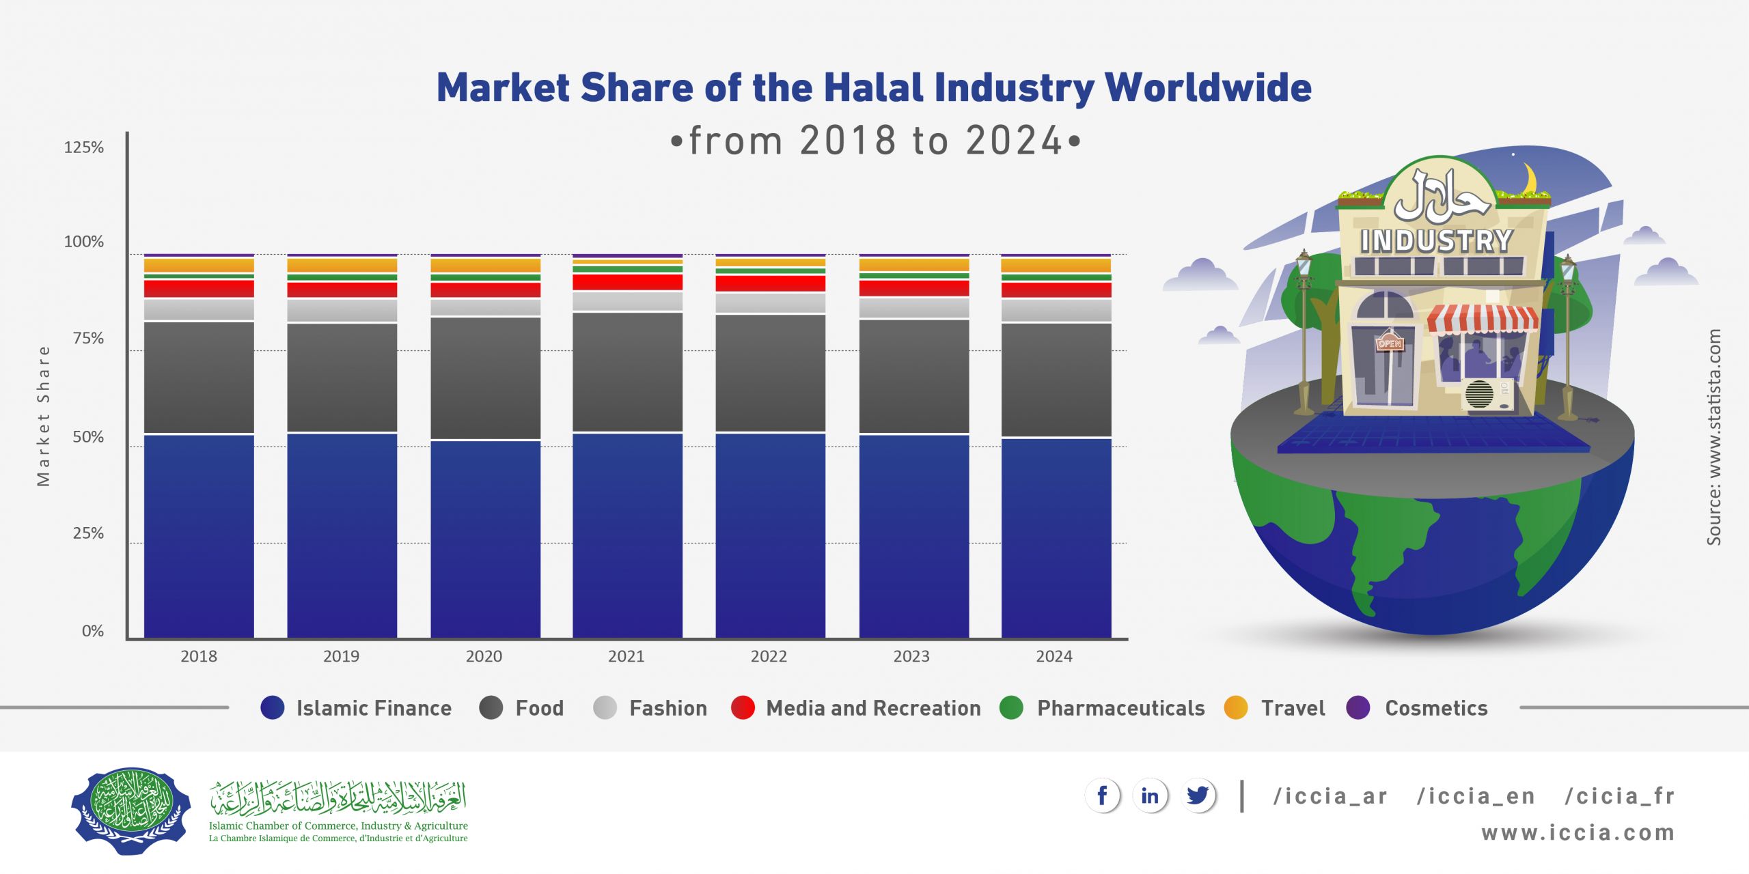Click the Travel orange legend dot
This screenshot has height=874, width=1749.
pyautogui.click(x=1236, y=708)
